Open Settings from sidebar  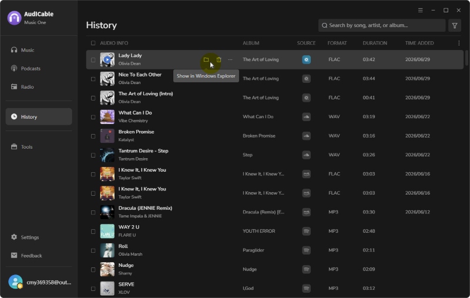(x=39, y=237)
